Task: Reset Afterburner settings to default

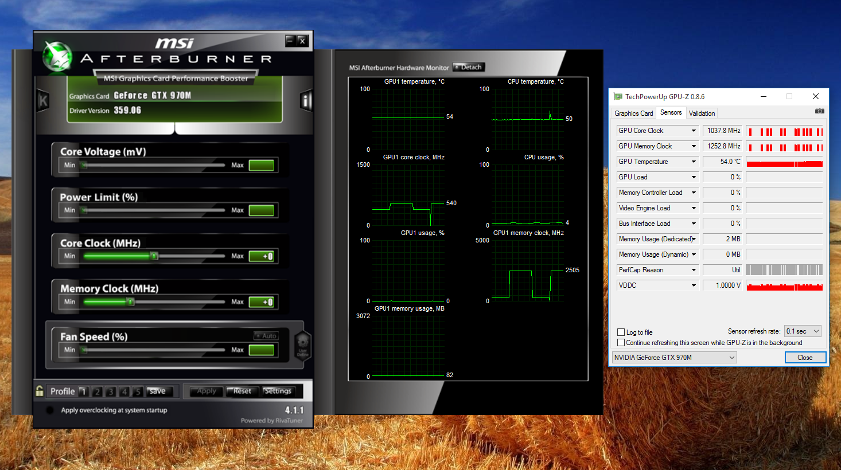Action: 243,391
